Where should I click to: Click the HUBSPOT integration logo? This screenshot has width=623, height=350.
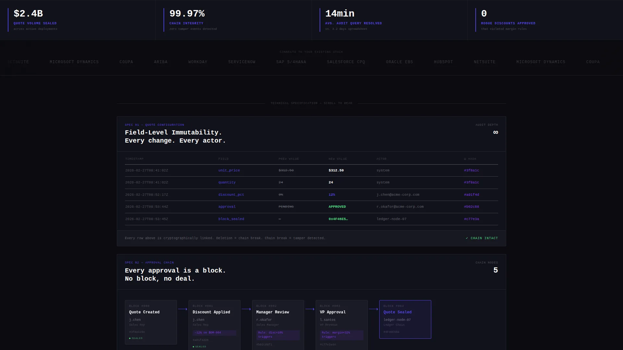[443, 62]
